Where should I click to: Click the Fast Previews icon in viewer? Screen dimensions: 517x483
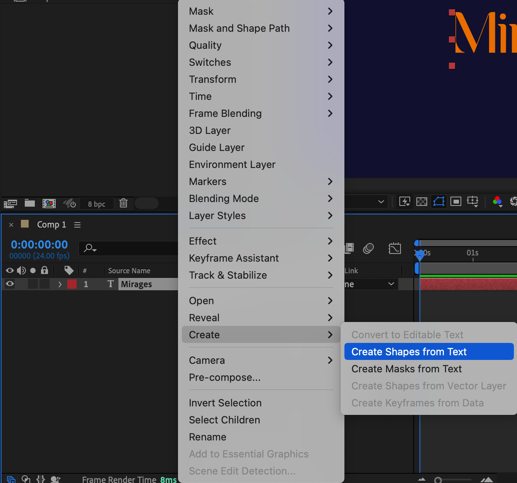pyautogui.click(x=405, y=202)
